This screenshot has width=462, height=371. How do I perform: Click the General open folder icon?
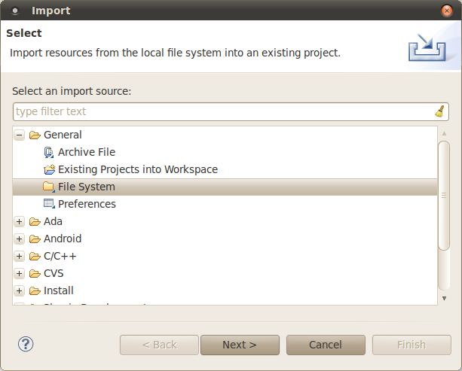click(35, 135)
